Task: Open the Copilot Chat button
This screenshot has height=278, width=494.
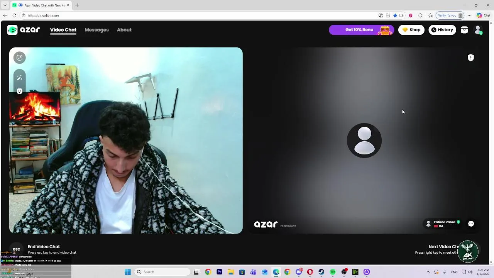Action: point(484,15)
